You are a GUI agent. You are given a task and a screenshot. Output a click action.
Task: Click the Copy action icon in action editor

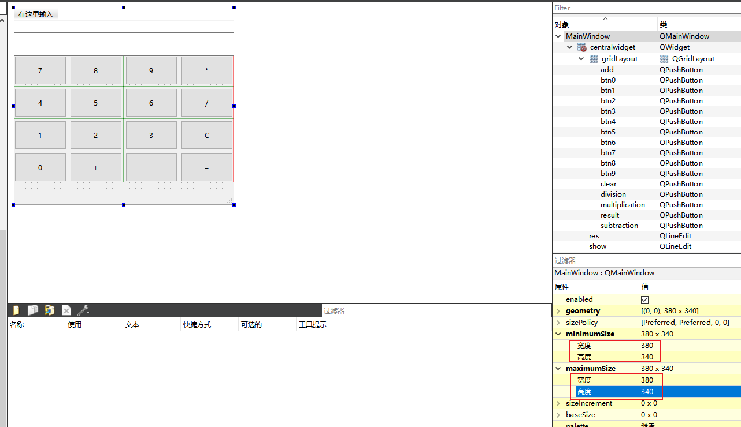point(33,310)
